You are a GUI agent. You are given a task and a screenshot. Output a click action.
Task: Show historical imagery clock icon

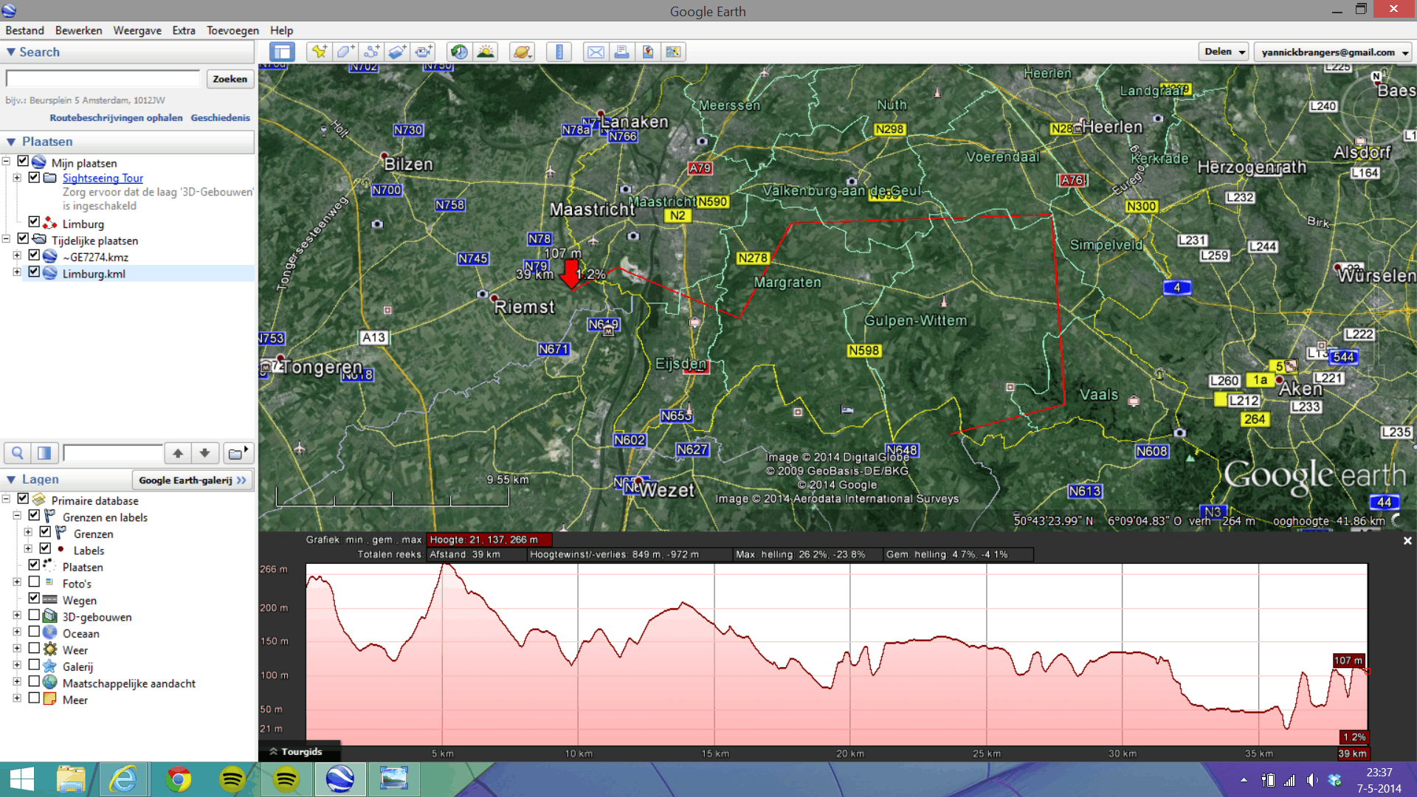tap(459, 52)
